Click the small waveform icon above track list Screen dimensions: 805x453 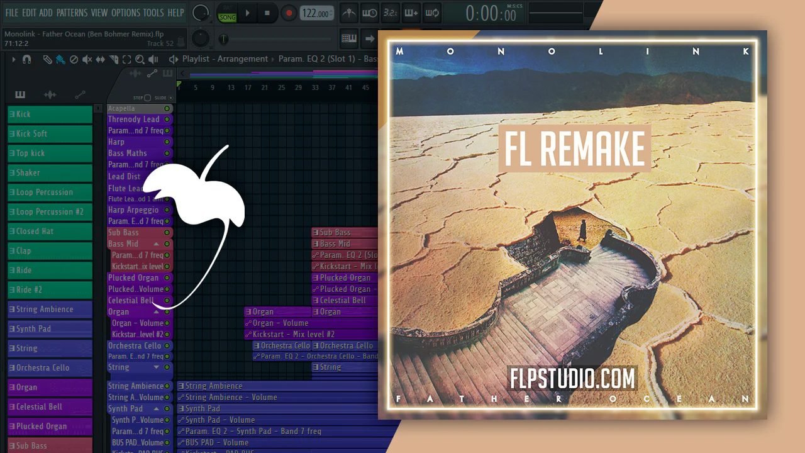[x=135, y=74]
